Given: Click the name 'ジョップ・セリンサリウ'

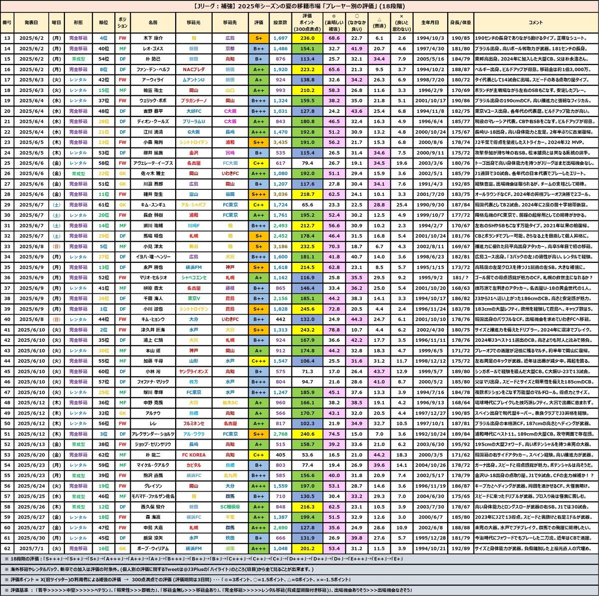Looking at the screenshot, I should click(x=153, y=444).
